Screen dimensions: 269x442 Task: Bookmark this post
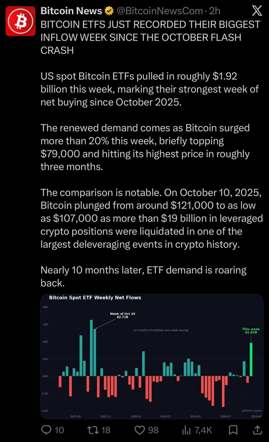(233, 430)
